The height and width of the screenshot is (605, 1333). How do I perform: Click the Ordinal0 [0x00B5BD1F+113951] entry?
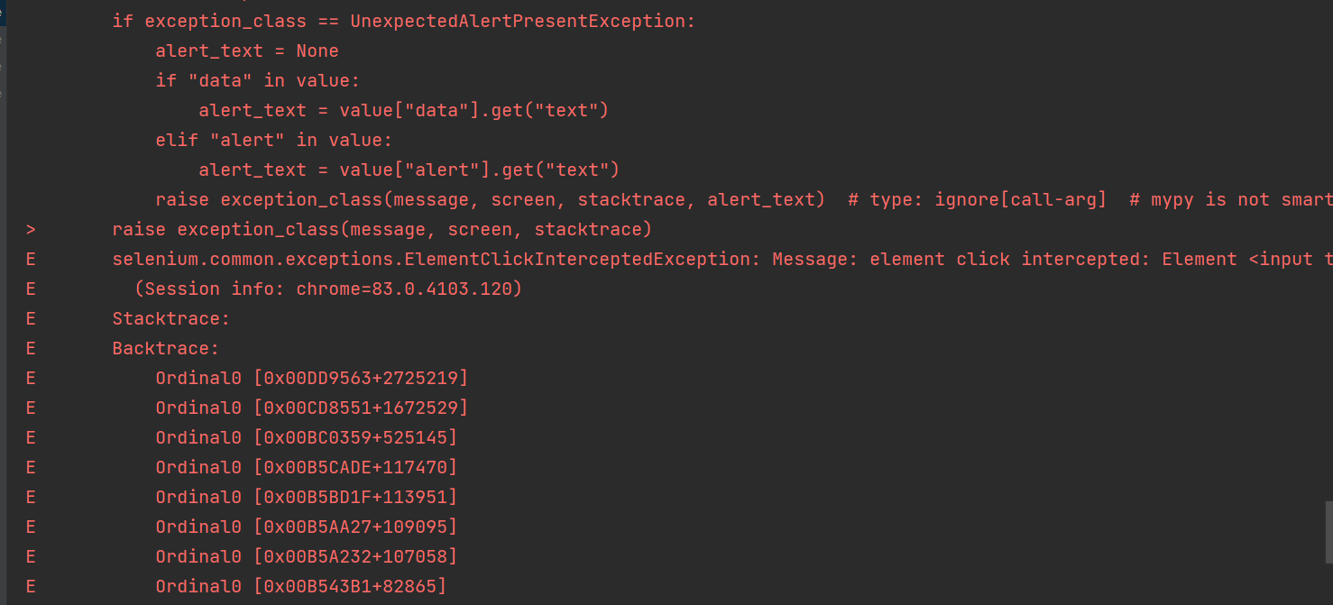tap(307, 497)
